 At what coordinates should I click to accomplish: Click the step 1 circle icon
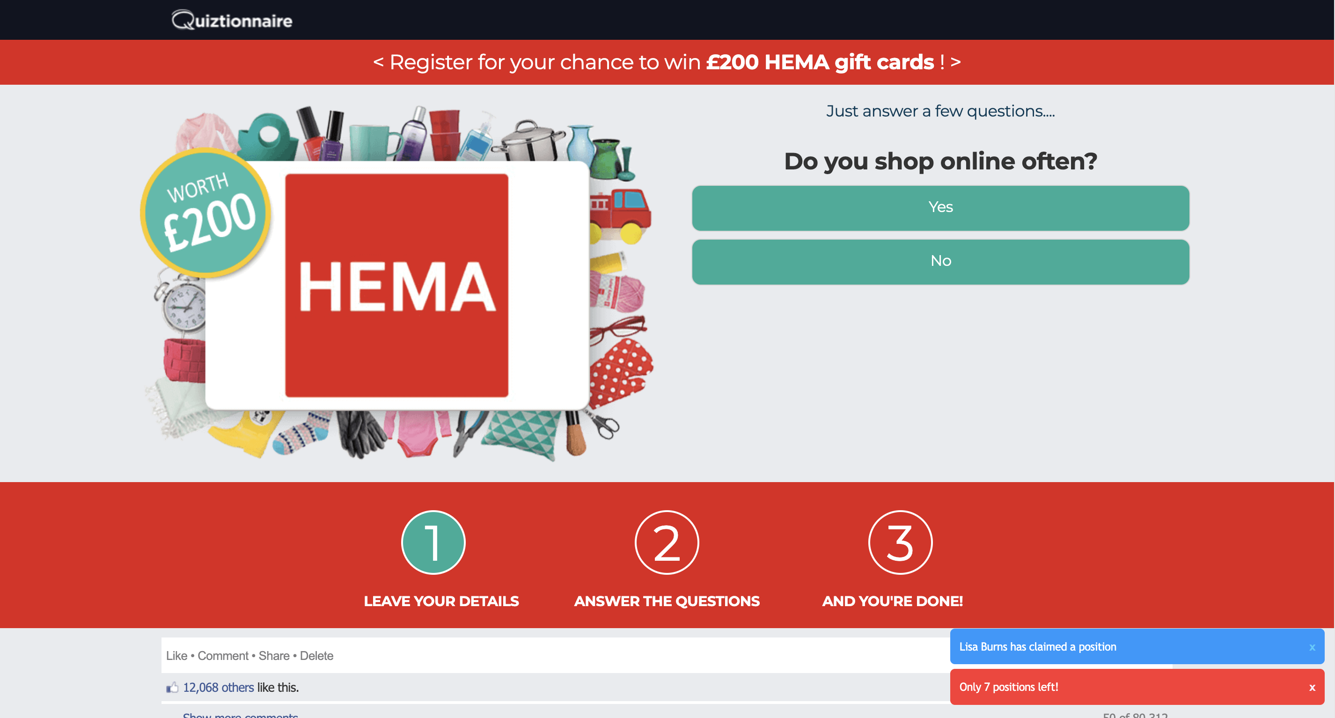click(433, 542)
